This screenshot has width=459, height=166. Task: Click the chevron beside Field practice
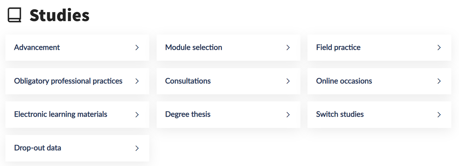pyautogui.click(x=439, y=48)
